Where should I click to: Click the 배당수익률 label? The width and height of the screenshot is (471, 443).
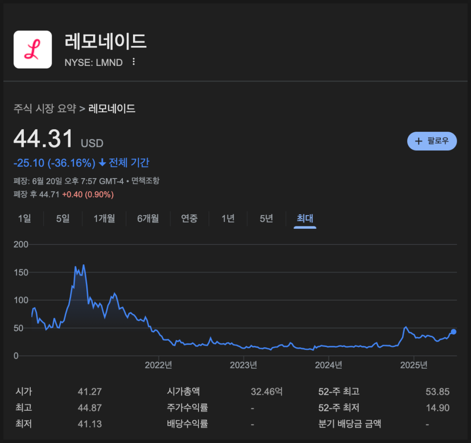pyautogui.click(x=187, y=424)
